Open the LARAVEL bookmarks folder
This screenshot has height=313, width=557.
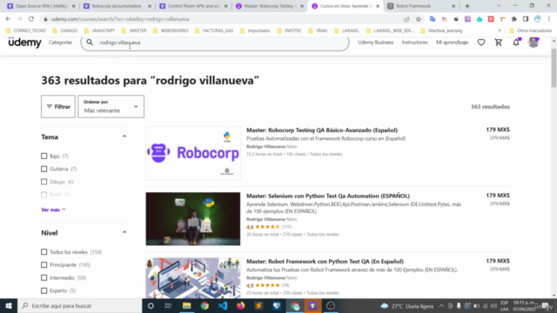[346, 31]
